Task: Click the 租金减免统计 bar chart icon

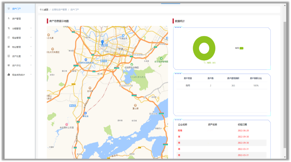Action: 9,75
